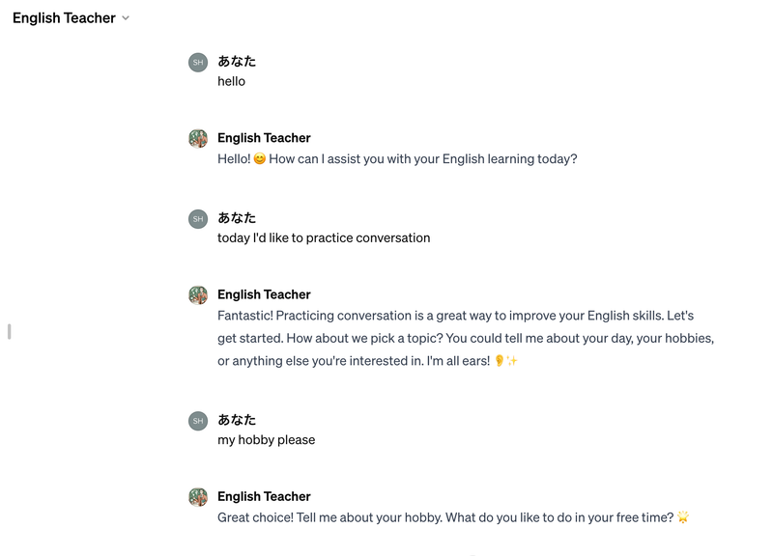Click the SH avatar beside the hello message
This screenshot has width=773, height=556.
point(198,63)
